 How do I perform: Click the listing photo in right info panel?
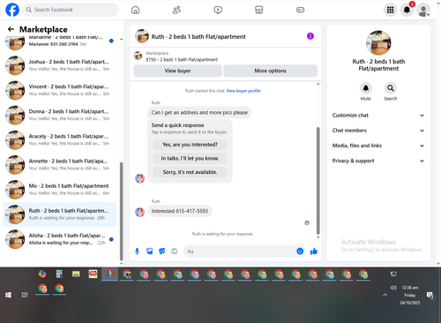point(378,43)
